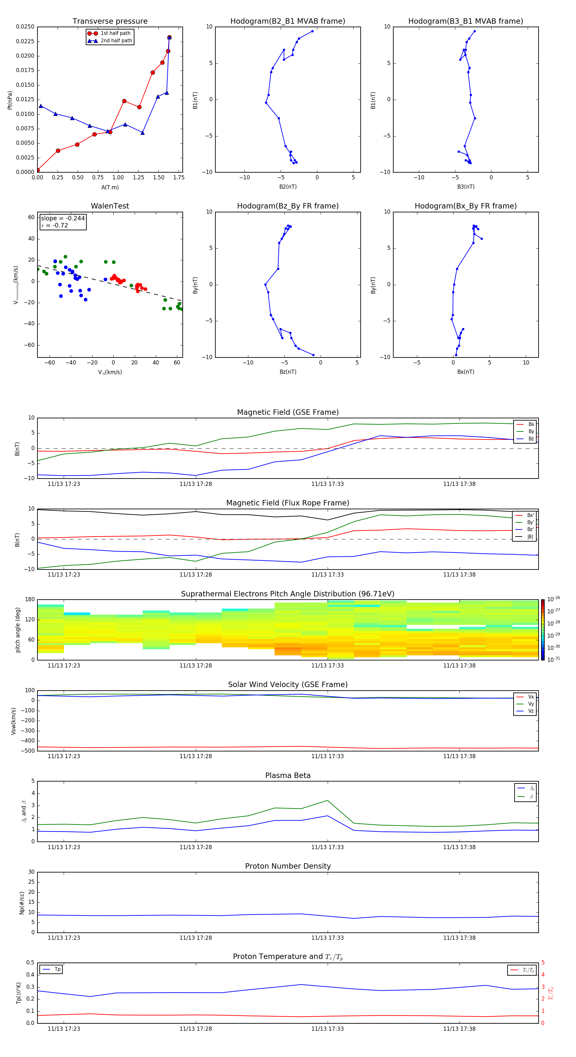
Task: Click 'Hodogram(B3_B1 MVAB frame)' title
Action: [x=466, y=21]
